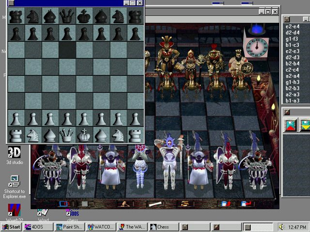Viewport: 310px width, 232px height.
Task: Pick the white rook on a1 in 2D board
Action: coord(15,135)
